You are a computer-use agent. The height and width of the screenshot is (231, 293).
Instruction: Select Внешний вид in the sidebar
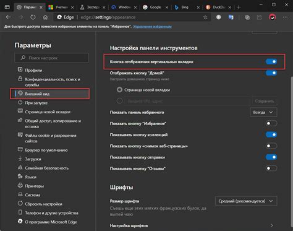(x=50, y=94)
